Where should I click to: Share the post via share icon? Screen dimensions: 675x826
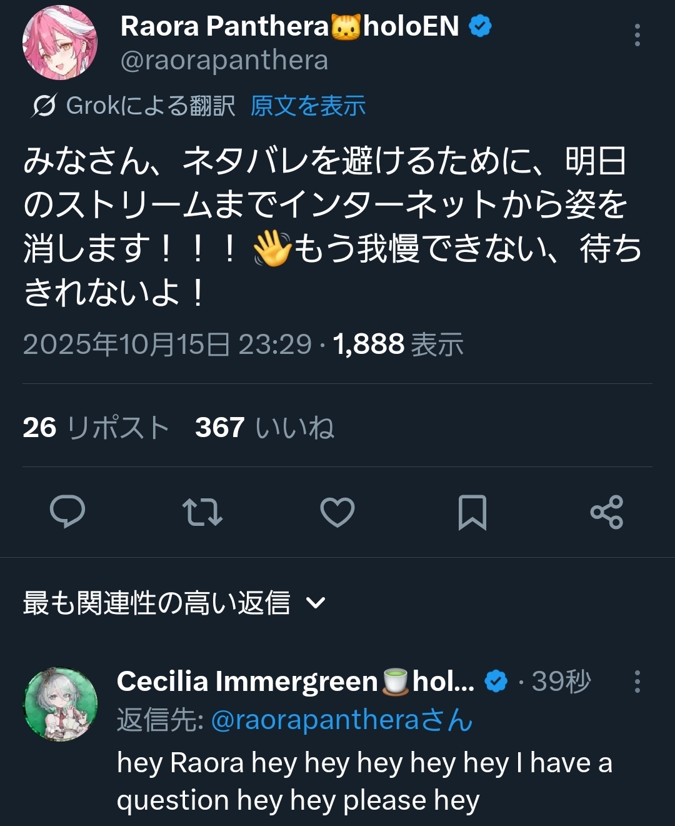pyautogui.click(x=606, y=512)
